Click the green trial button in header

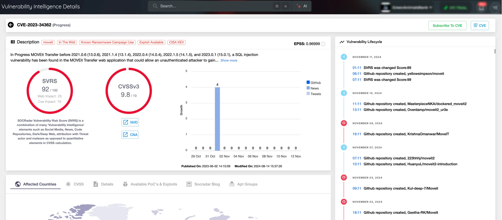click(456, 8)
